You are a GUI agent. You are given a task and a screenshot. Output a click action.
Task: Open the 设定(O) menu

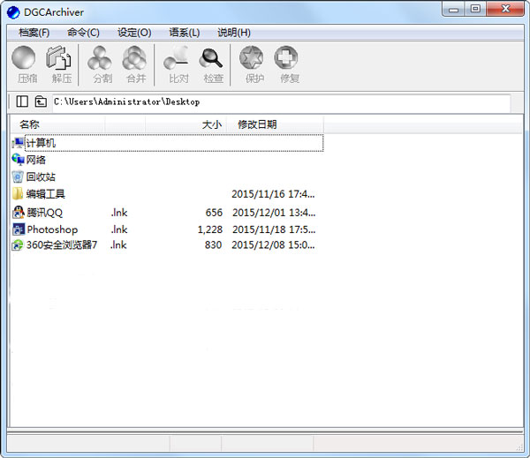pos(134,33)
